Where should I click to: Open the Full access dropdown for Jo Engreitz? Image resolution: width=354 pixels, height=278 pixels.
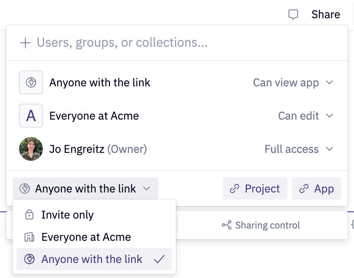(x=299, y=149)
